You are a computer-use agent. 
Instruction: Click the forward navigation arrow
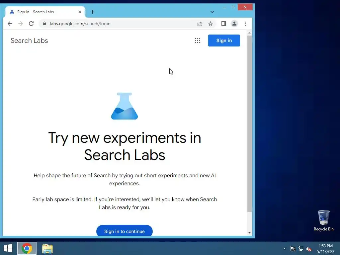pyautogui.click(x=21, y=24)
